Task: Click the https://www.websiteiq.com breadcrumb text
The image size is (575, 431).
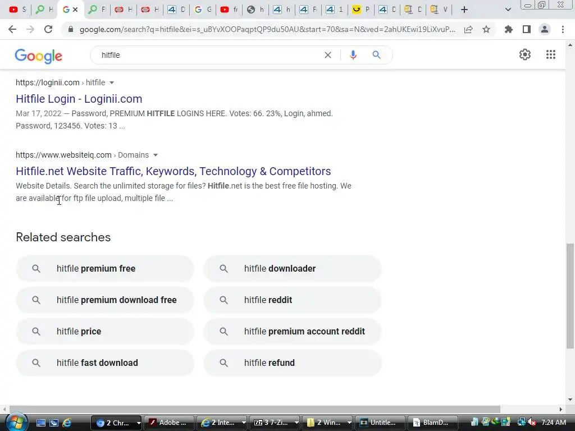Action: click(x=63, y=155)
